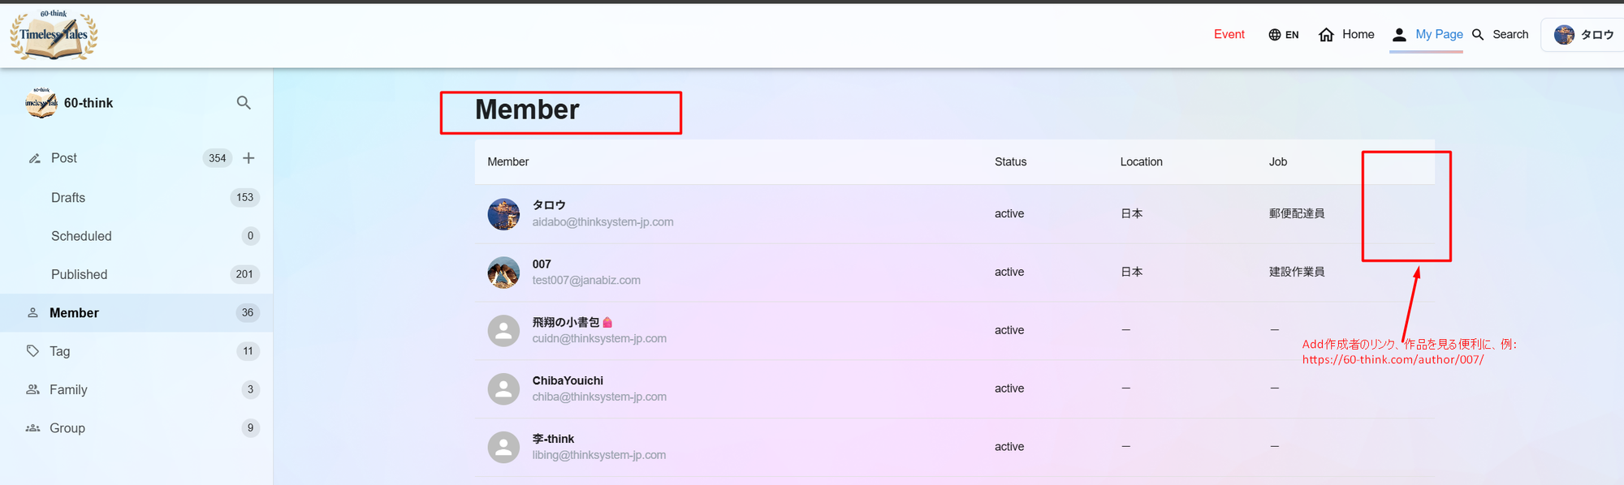Viewport: 1624px width, 485px height.
Task: Click タロウ member avatar thumbnail
Action: coord(503,214)
